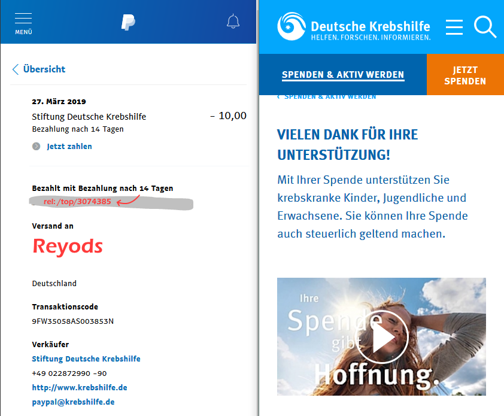Click Bezahlt mit Bezahlung nach 14 Tagen
This screenshot has height=416, width=504.
coord(102,189)
